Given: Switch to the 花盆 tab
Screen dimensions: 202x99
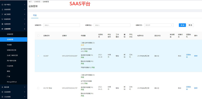Looking at the screenshot, I should point(35,15).
